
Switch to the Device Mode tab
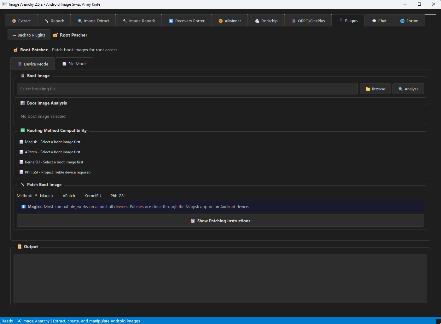click(33, 64)
